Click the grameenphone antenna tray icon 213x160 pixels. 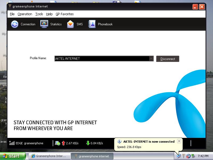click(184, 156)
